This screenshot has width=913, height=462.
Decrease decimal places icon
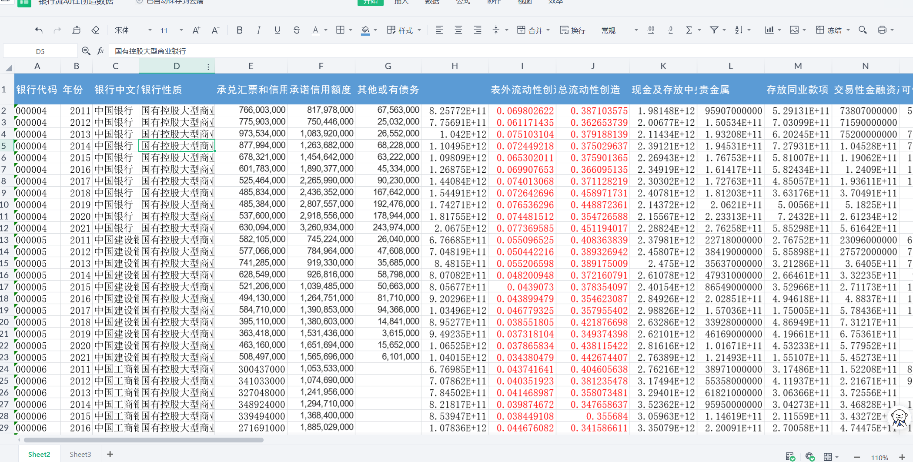[x=670, y=30]
